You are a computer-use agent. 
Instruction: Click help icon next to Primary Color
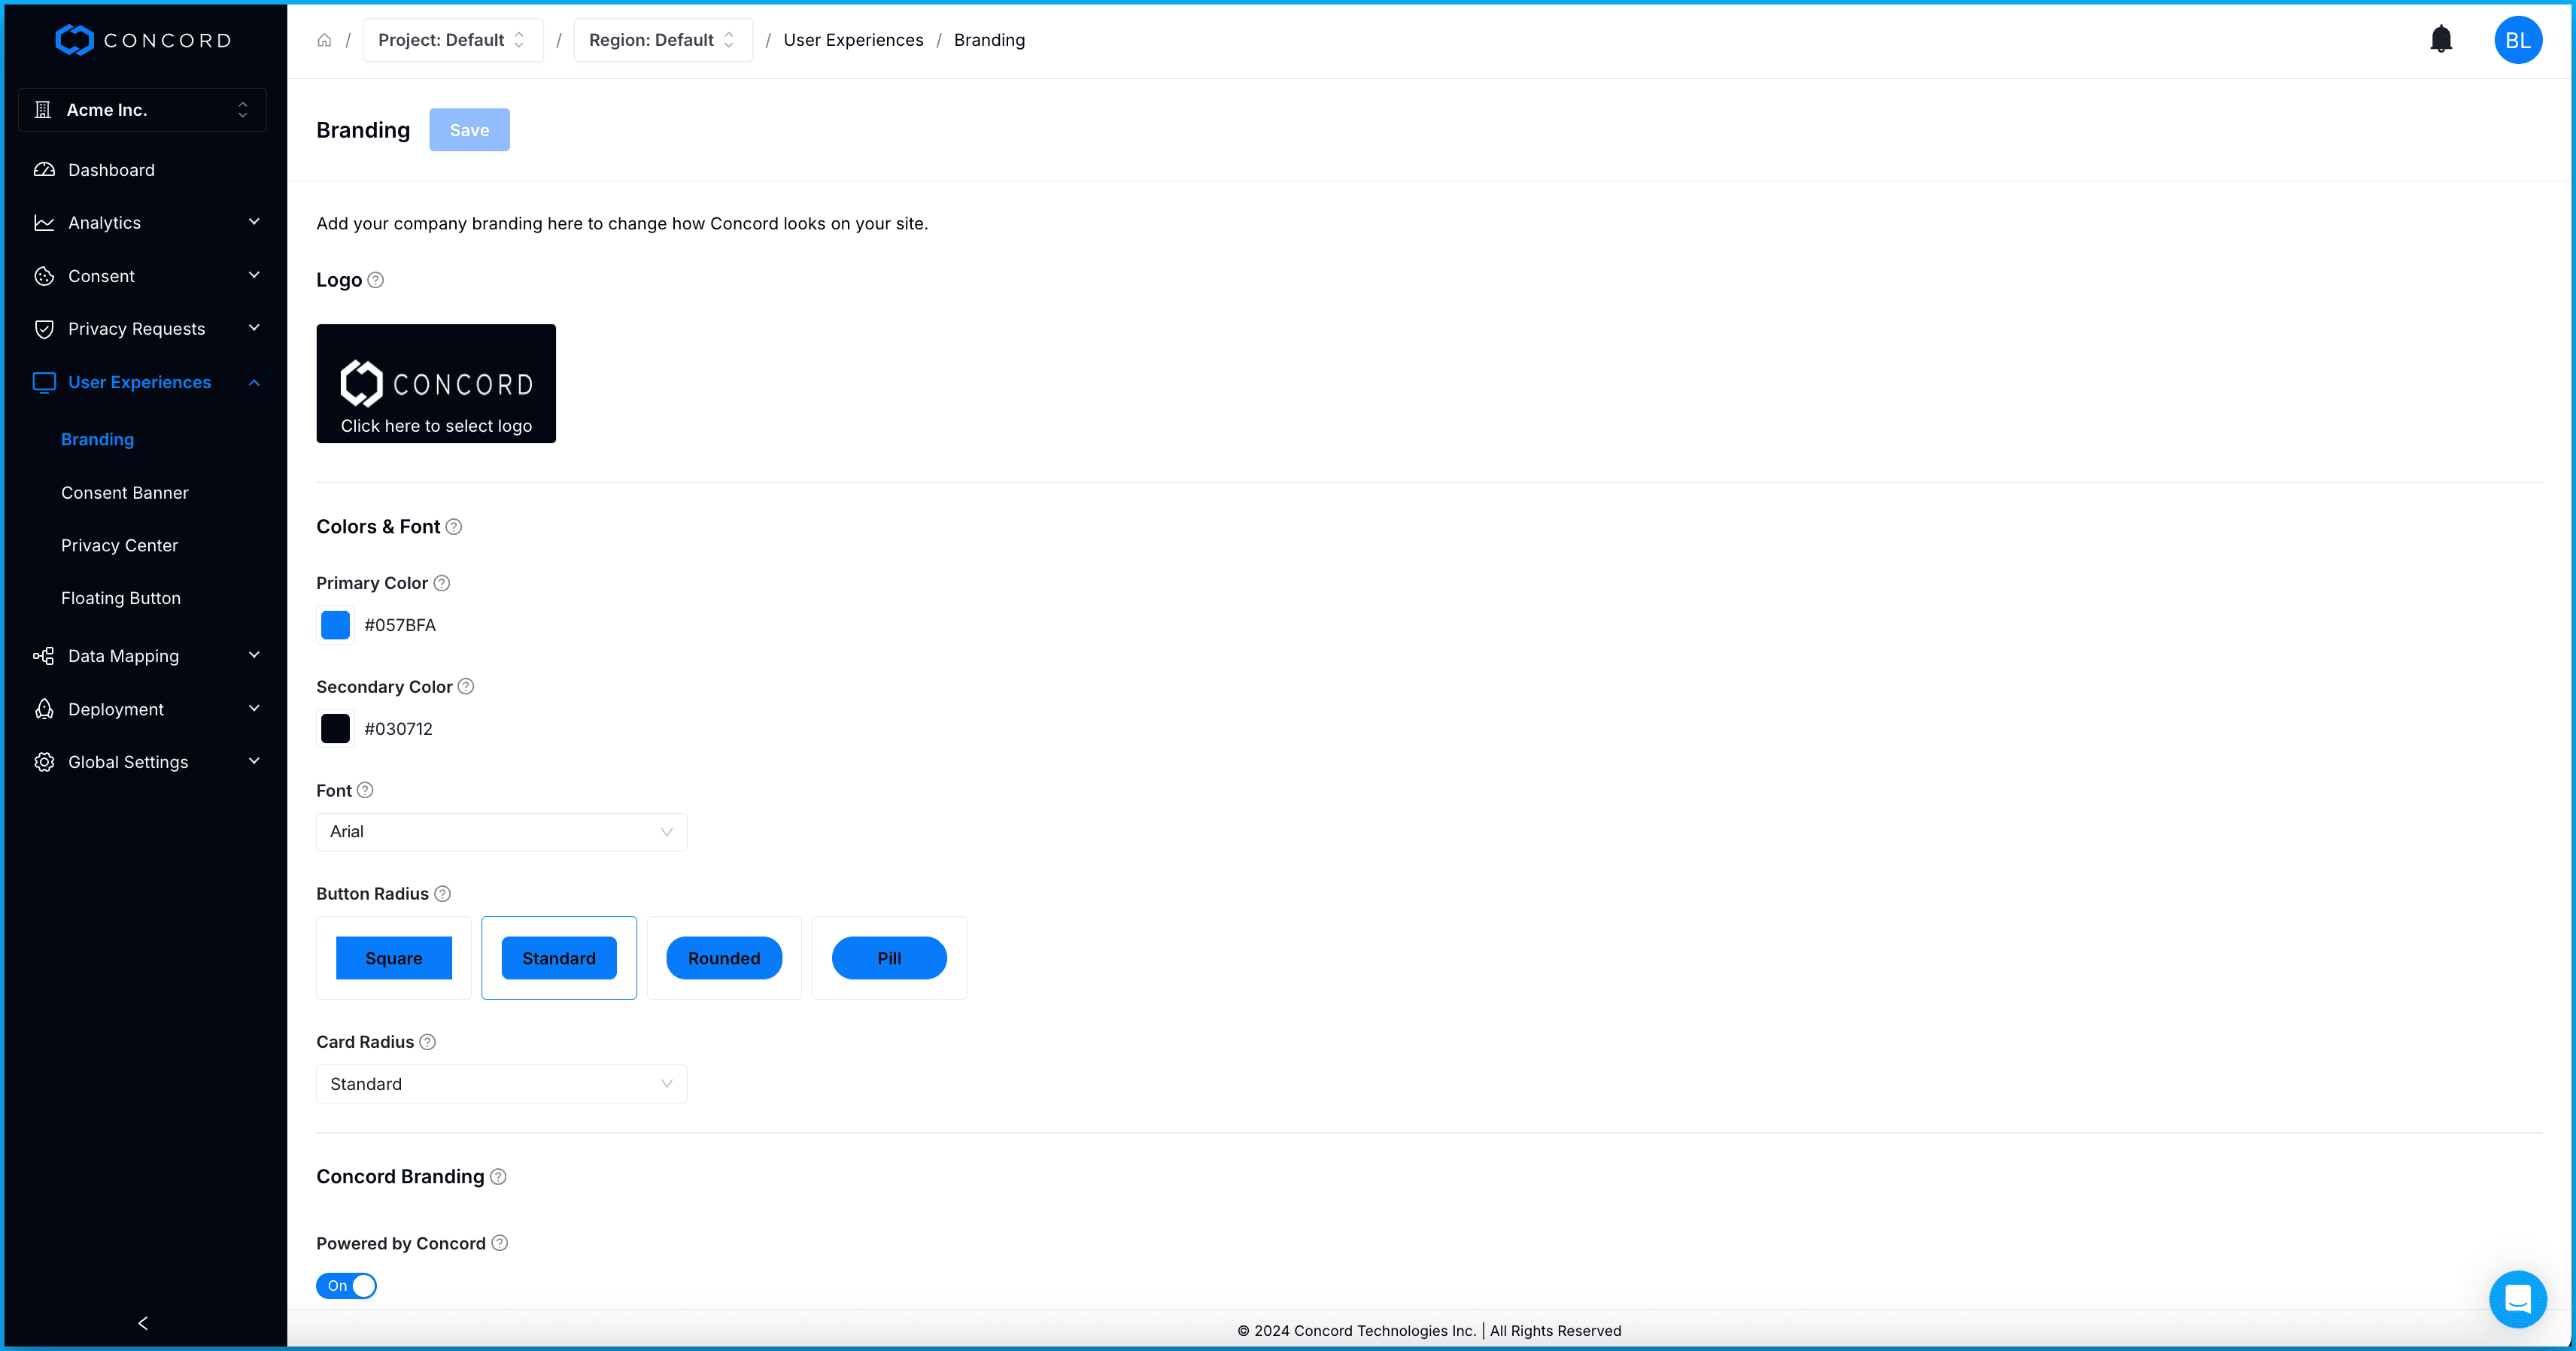(442, 583)
